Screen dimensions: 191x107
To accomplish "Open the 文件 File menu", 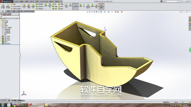I will pyautogui.click(x=16, y=1).
